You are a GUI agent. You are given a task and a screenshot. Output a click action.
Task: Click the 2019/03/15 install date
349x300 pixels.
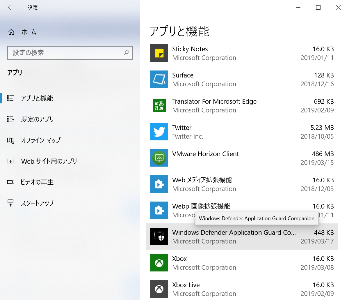317,163
